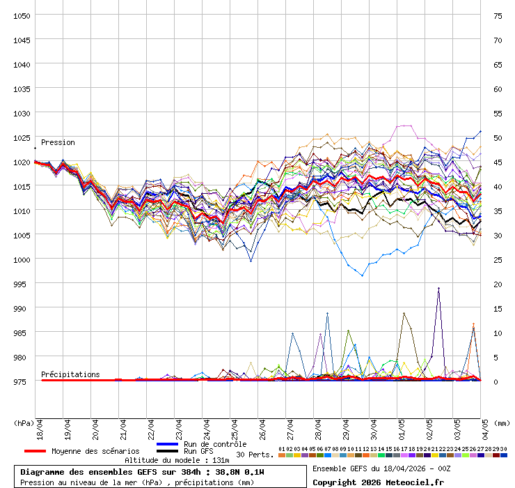Click the 75 precipitation axis value

point(498,15)
